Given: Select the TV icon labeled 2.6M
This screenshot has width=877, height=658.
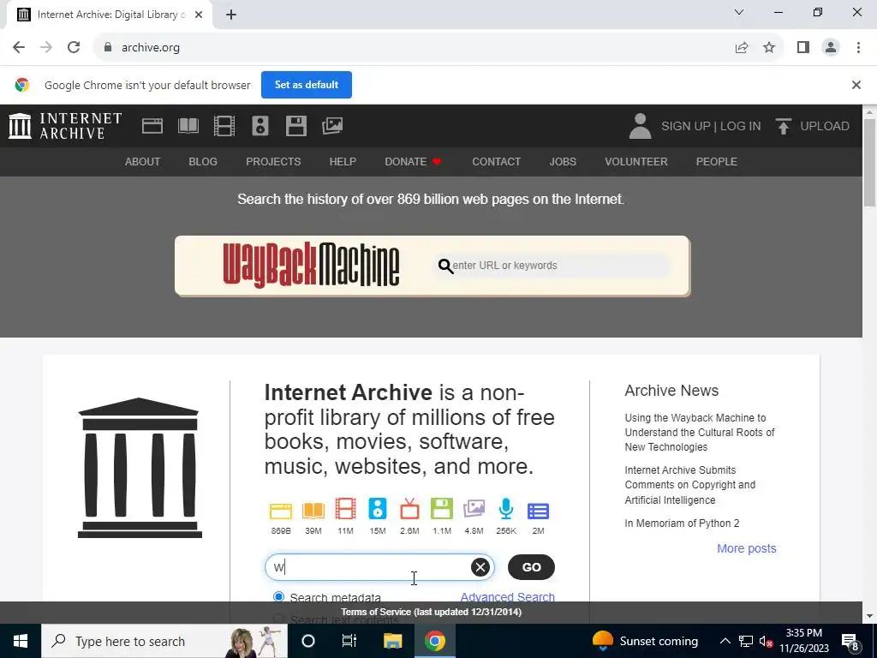Looking at the screenshot, I should [x=409, y=509].
